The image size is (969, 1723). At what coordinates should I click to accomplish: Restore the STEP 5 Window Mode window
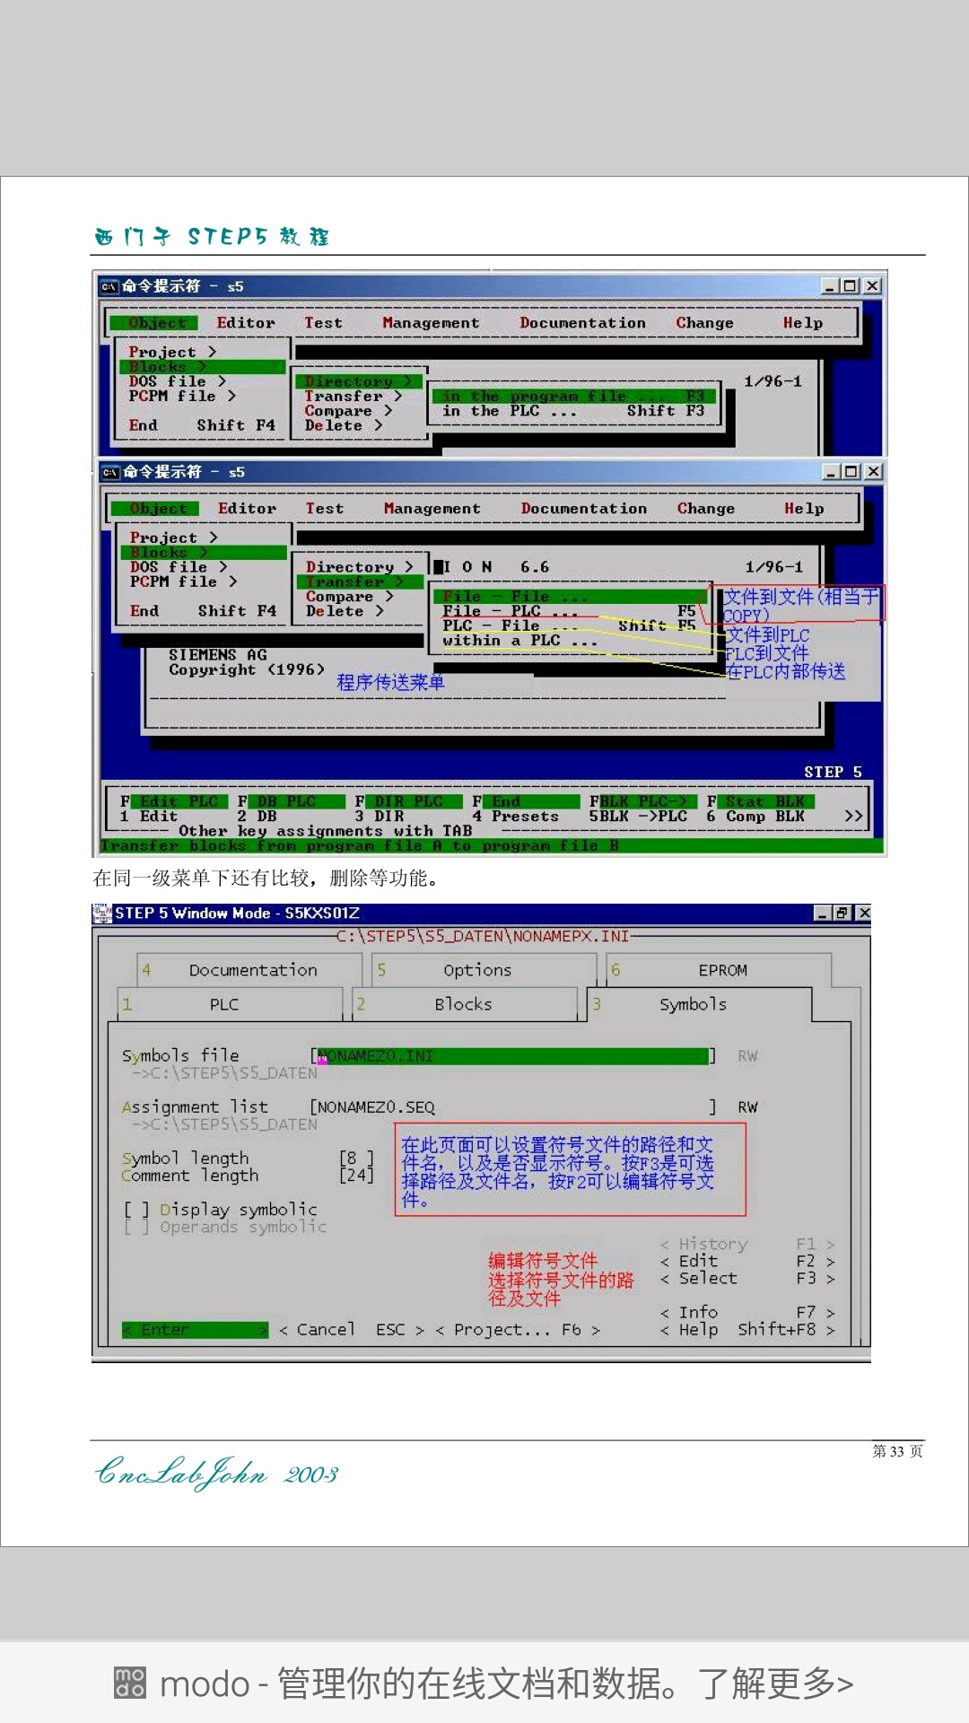point(842,913)
